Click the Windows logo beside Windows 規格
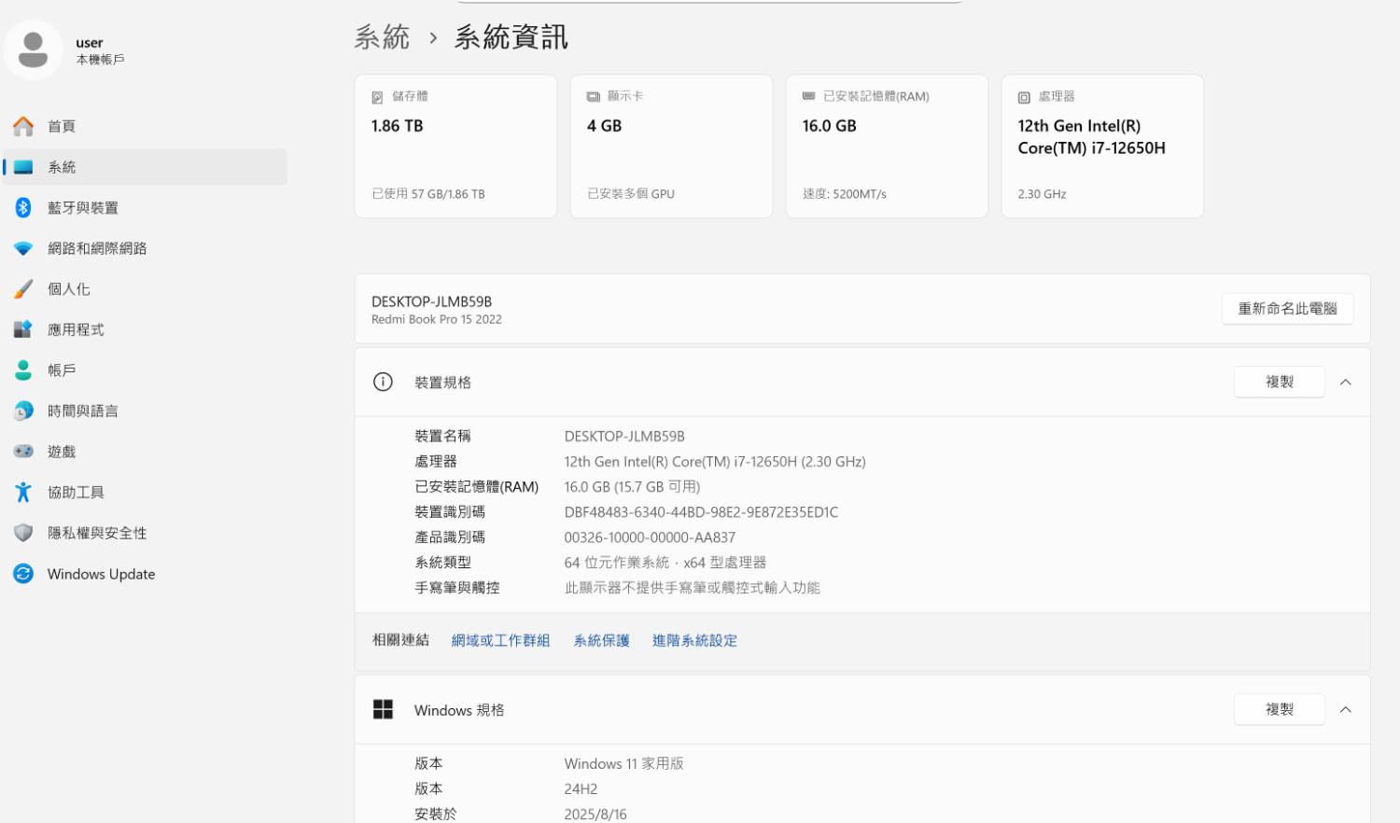 [383, 709]
